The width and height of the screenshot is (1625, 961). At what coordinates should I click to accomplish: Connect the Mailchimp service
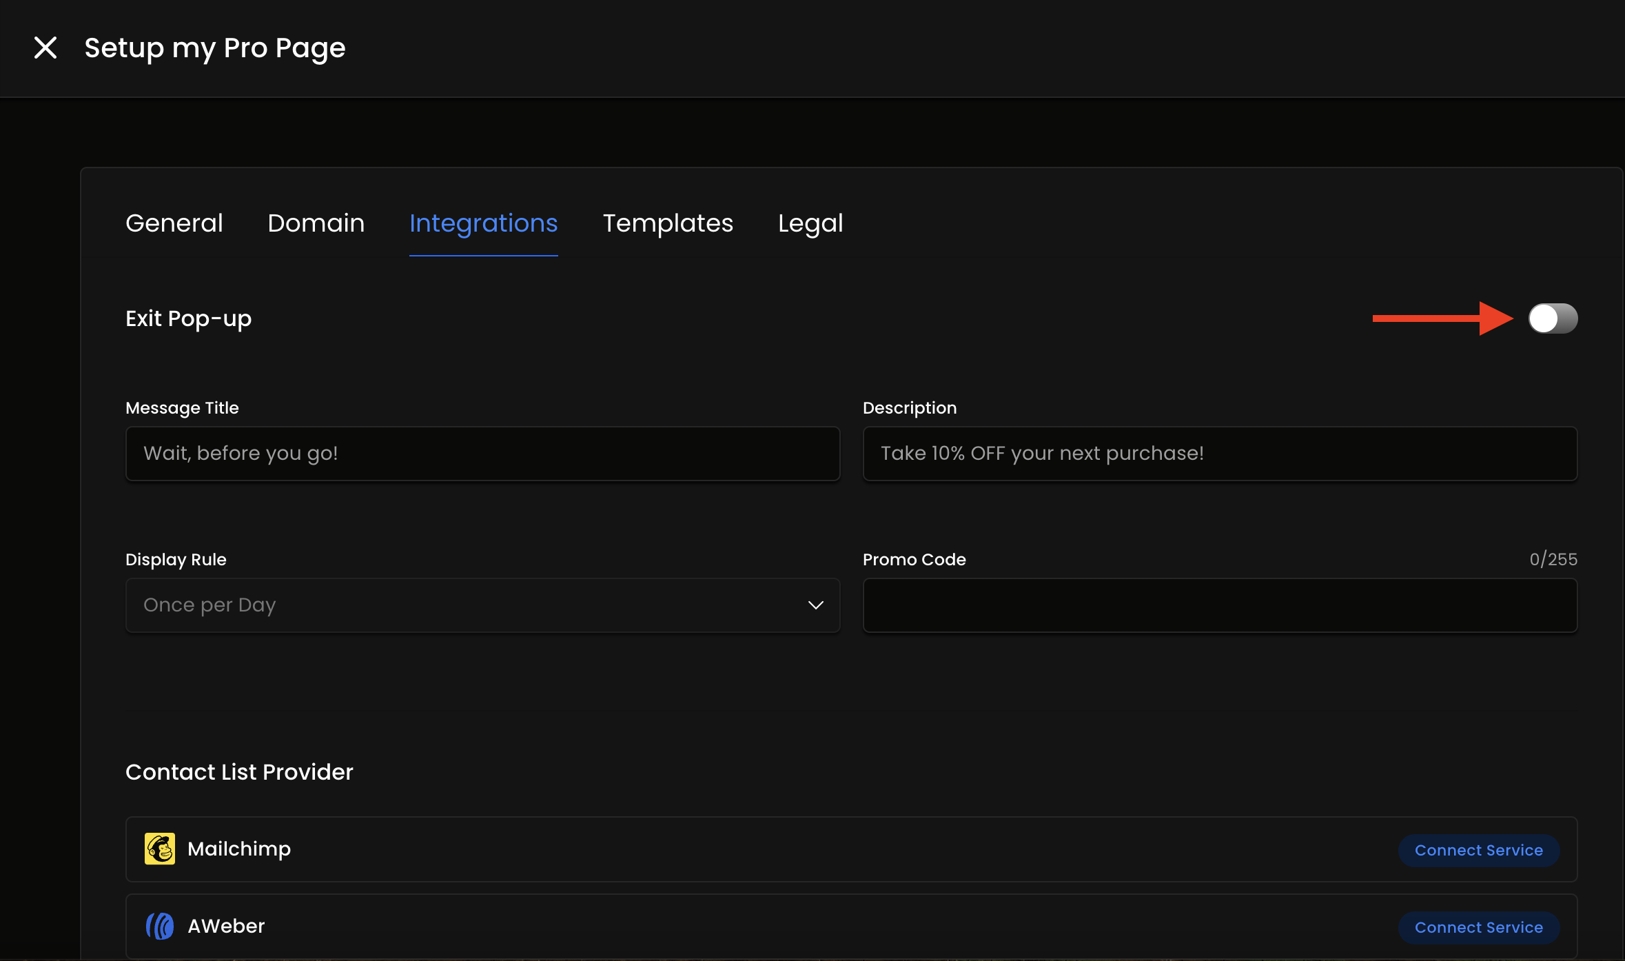[1478, 850]
